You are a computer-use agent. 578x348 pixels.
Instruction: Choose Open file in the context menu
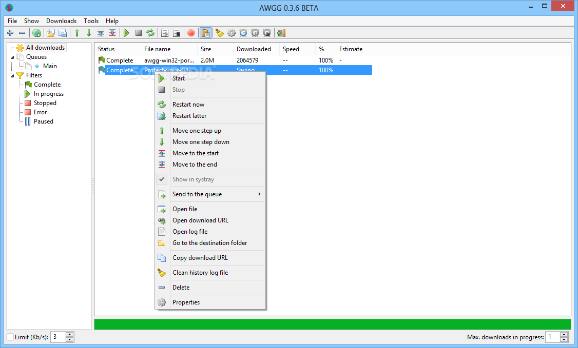[x=210, y=209]
